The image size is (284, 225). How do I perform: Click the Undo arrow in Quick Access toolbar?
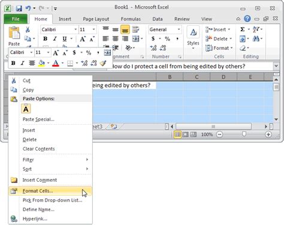[28, 8]
